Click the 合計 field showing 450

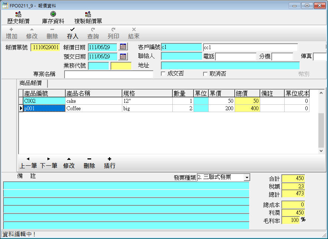[293, 178]
